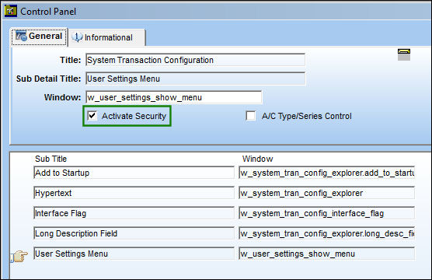Select the Interface Flag sub title row
Screen dimensions: 432x280
click(134, 213)
